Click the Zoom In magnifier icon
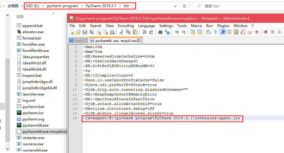 [177, 32]
